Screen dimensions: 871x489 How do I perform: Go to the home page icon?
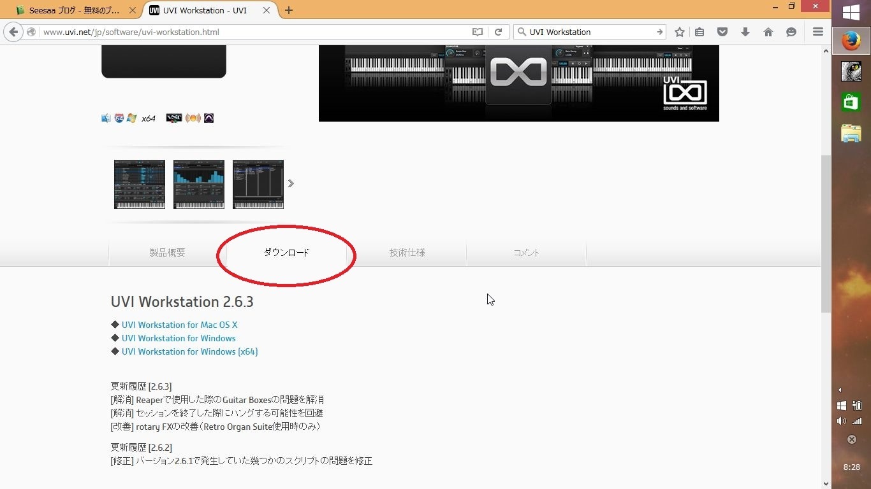coord(768,32)
